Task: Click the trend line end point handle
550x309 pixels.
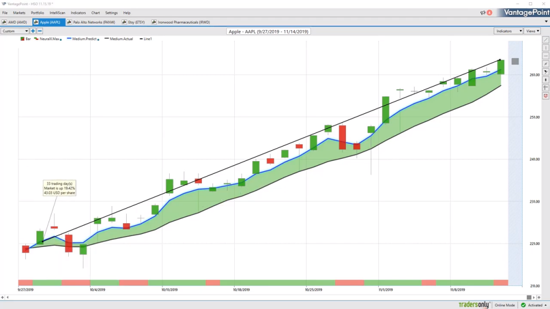Action: coord(500,60)
